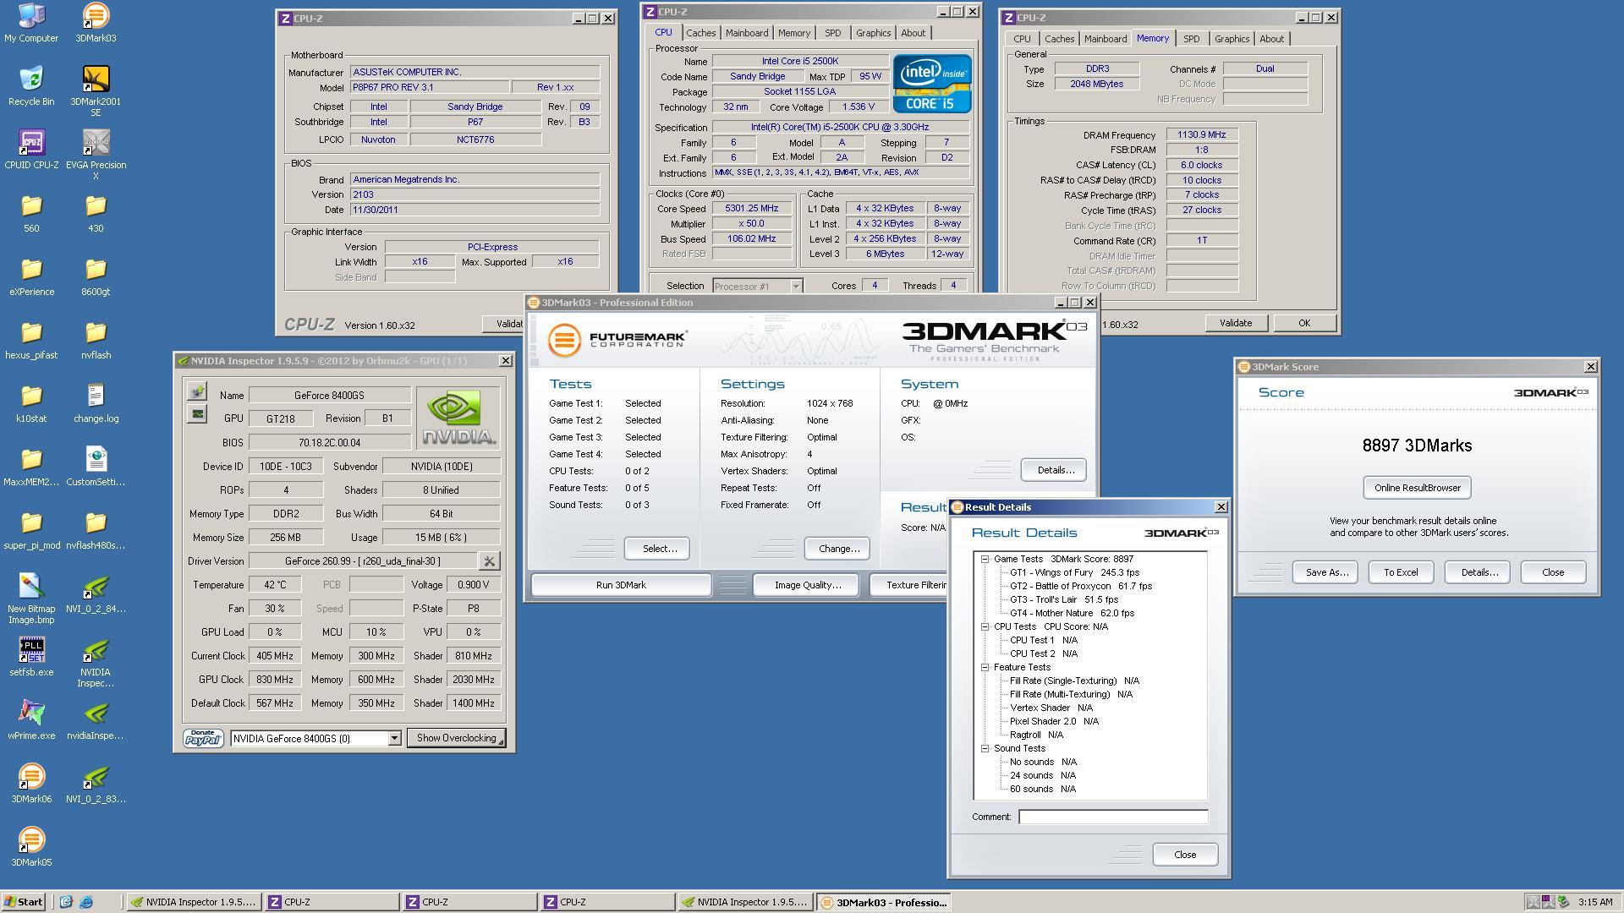Launch CPUID CPU-Z desktop shortcut
1624x913 pixels.
pyautogui.click(x=31, y=149)
